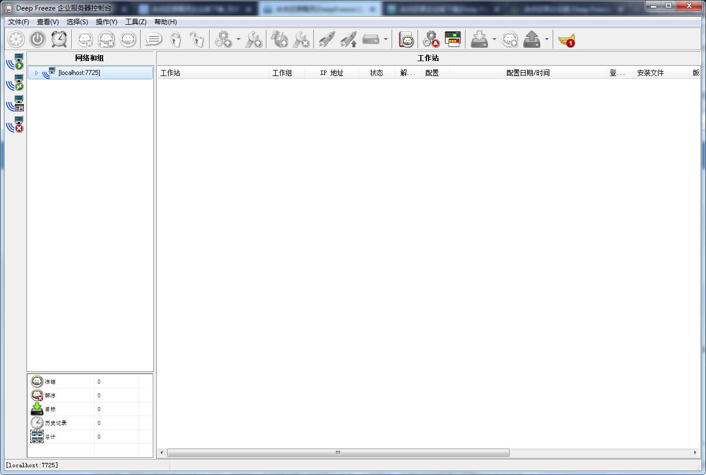
Task: Sort by the 安装文件 column header
Action: [661, 73]
